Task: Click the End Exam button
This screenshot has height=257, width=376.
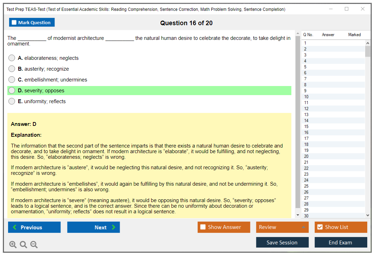Action: [x=341, y=242]
